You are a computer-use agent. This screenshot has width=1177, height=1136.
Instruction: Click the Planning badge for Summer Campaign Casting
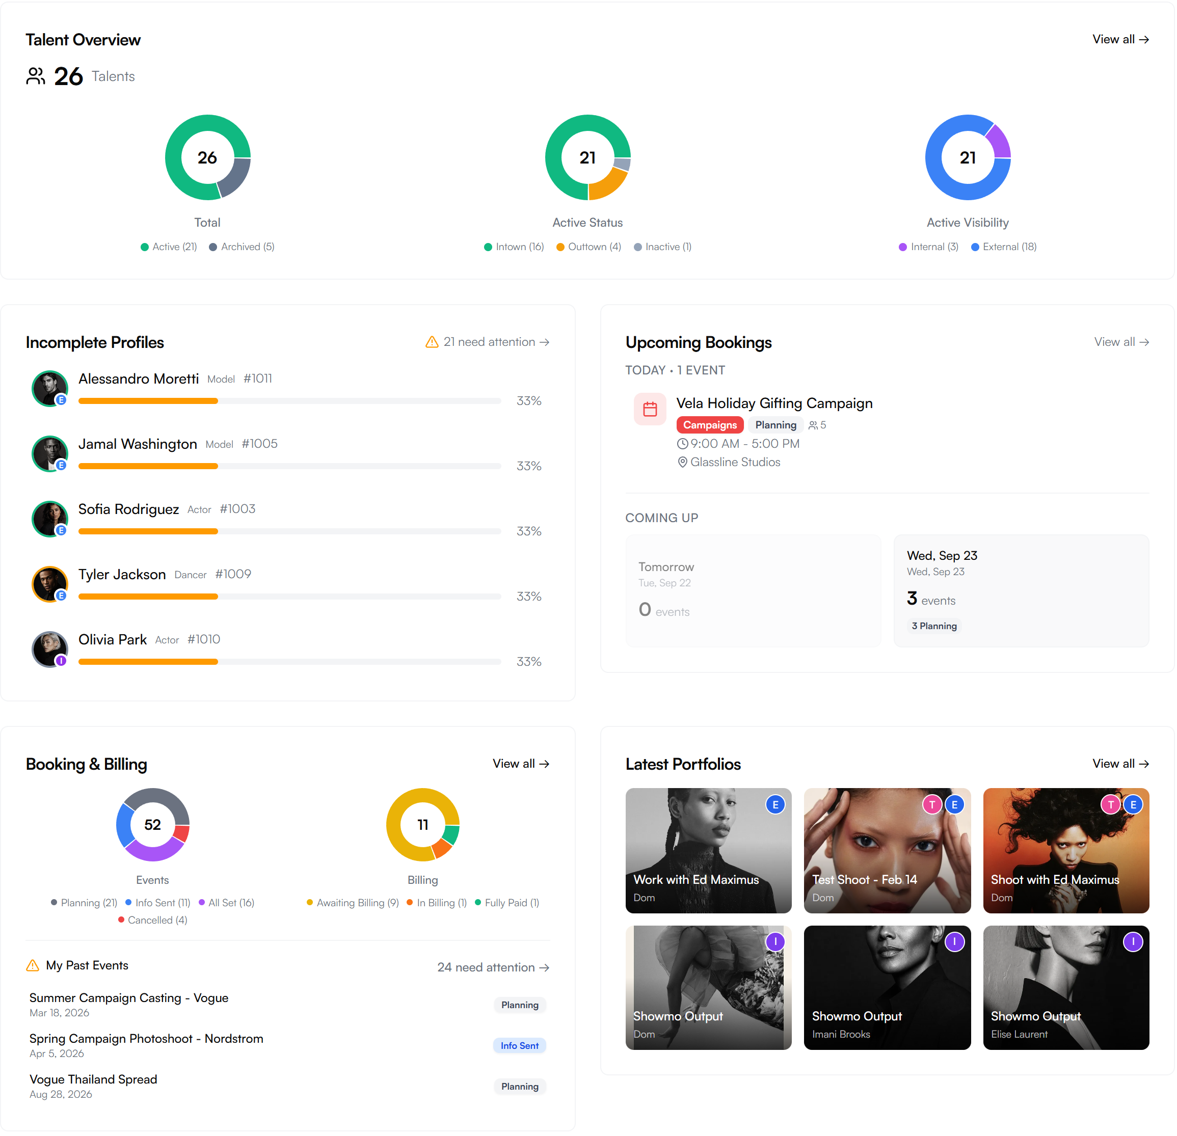[520, 1005]
